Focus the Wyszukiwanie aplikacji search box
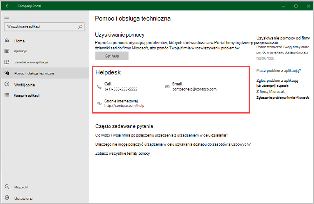Image resolution: width=314 pixels, height=204 pixels. 44,27
